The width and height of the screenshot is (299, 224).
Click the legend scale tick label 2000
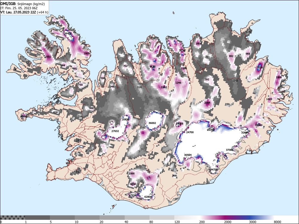coord(228,222)
